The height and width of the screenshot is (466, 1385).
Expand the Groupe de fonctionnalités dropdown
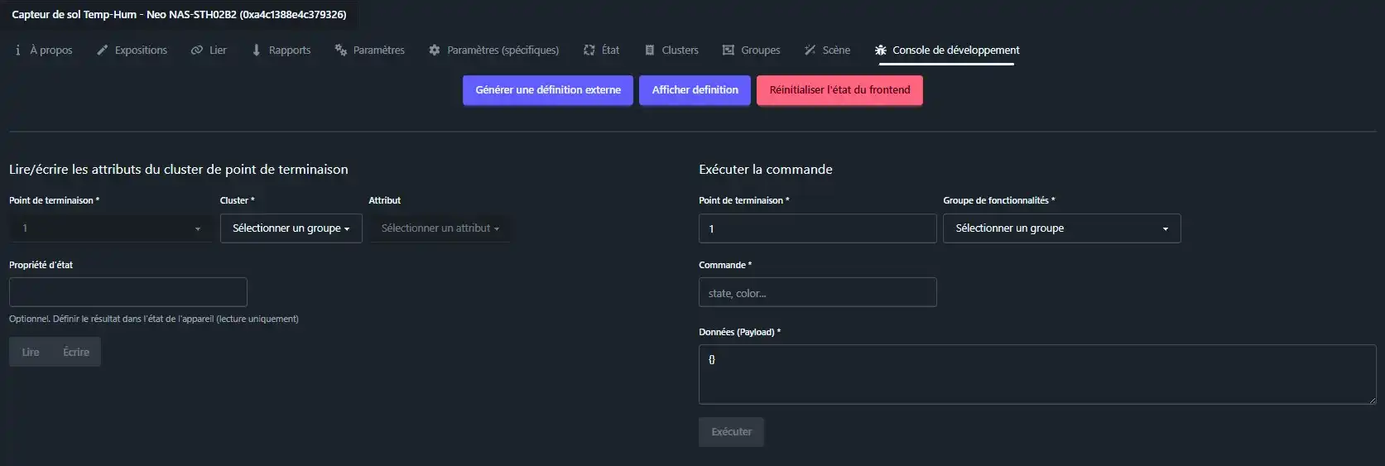(x=1061, y=228)
